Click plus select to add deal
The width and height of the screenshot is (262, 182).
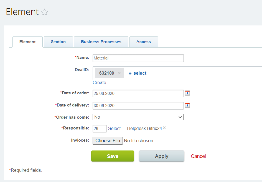[x=138, y=73]
